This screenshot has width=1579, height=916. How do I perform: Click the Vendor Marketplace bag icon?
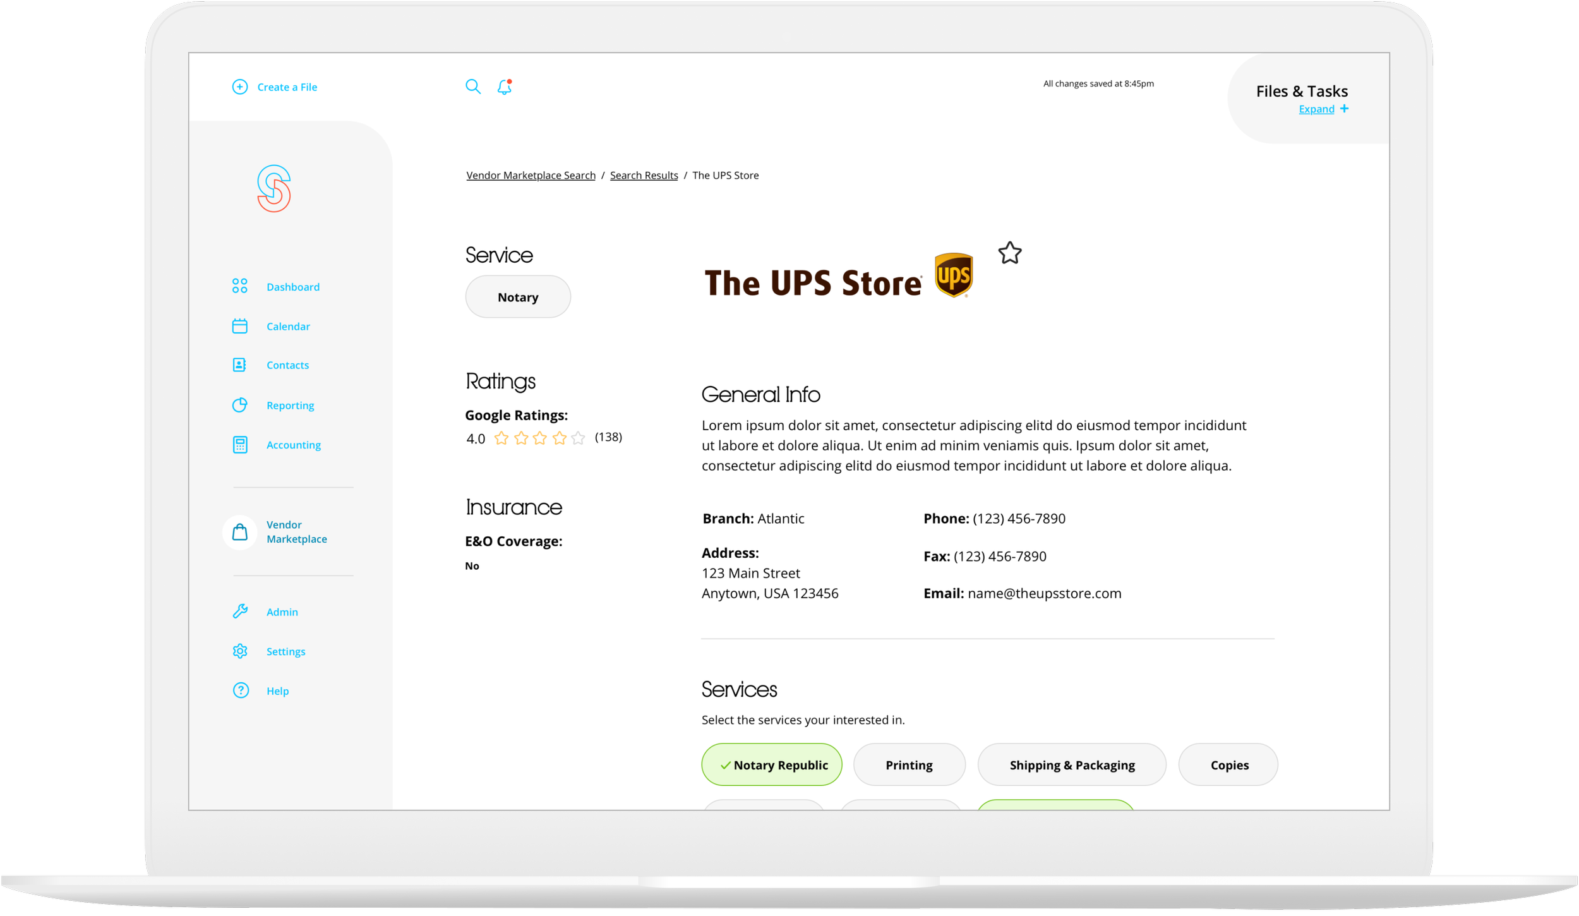coord(240,532)
